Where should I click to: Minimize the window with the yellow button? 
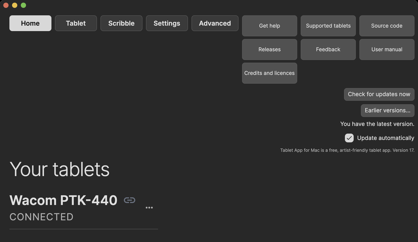click(x=15, y=5)
